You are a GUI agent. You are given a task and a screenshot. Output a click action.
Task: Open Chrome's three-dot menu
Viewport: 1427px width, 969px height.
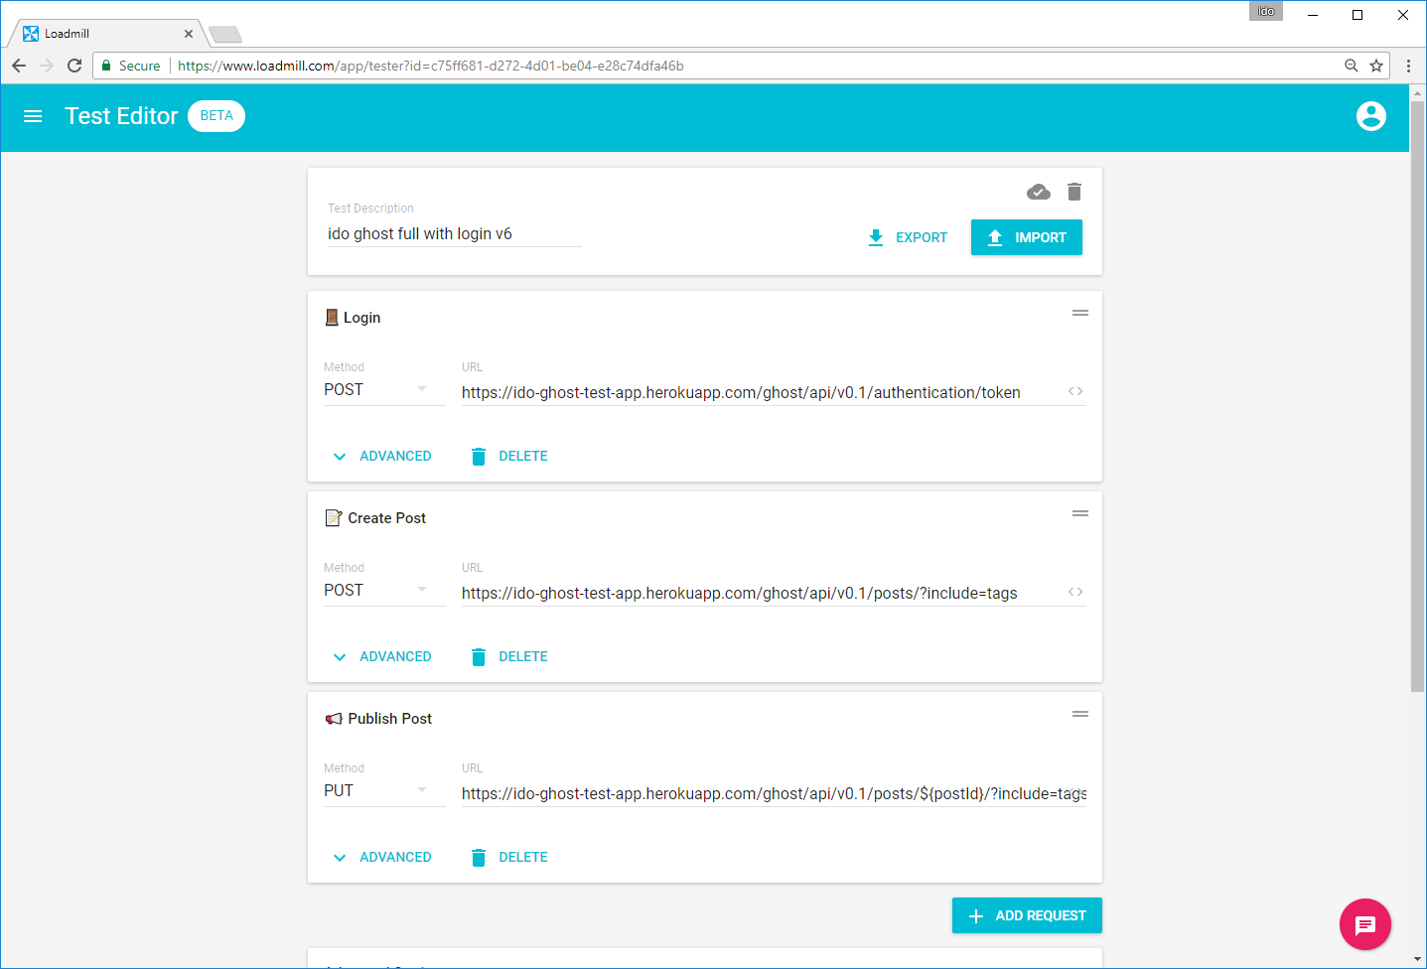(x=1408, y=66)
